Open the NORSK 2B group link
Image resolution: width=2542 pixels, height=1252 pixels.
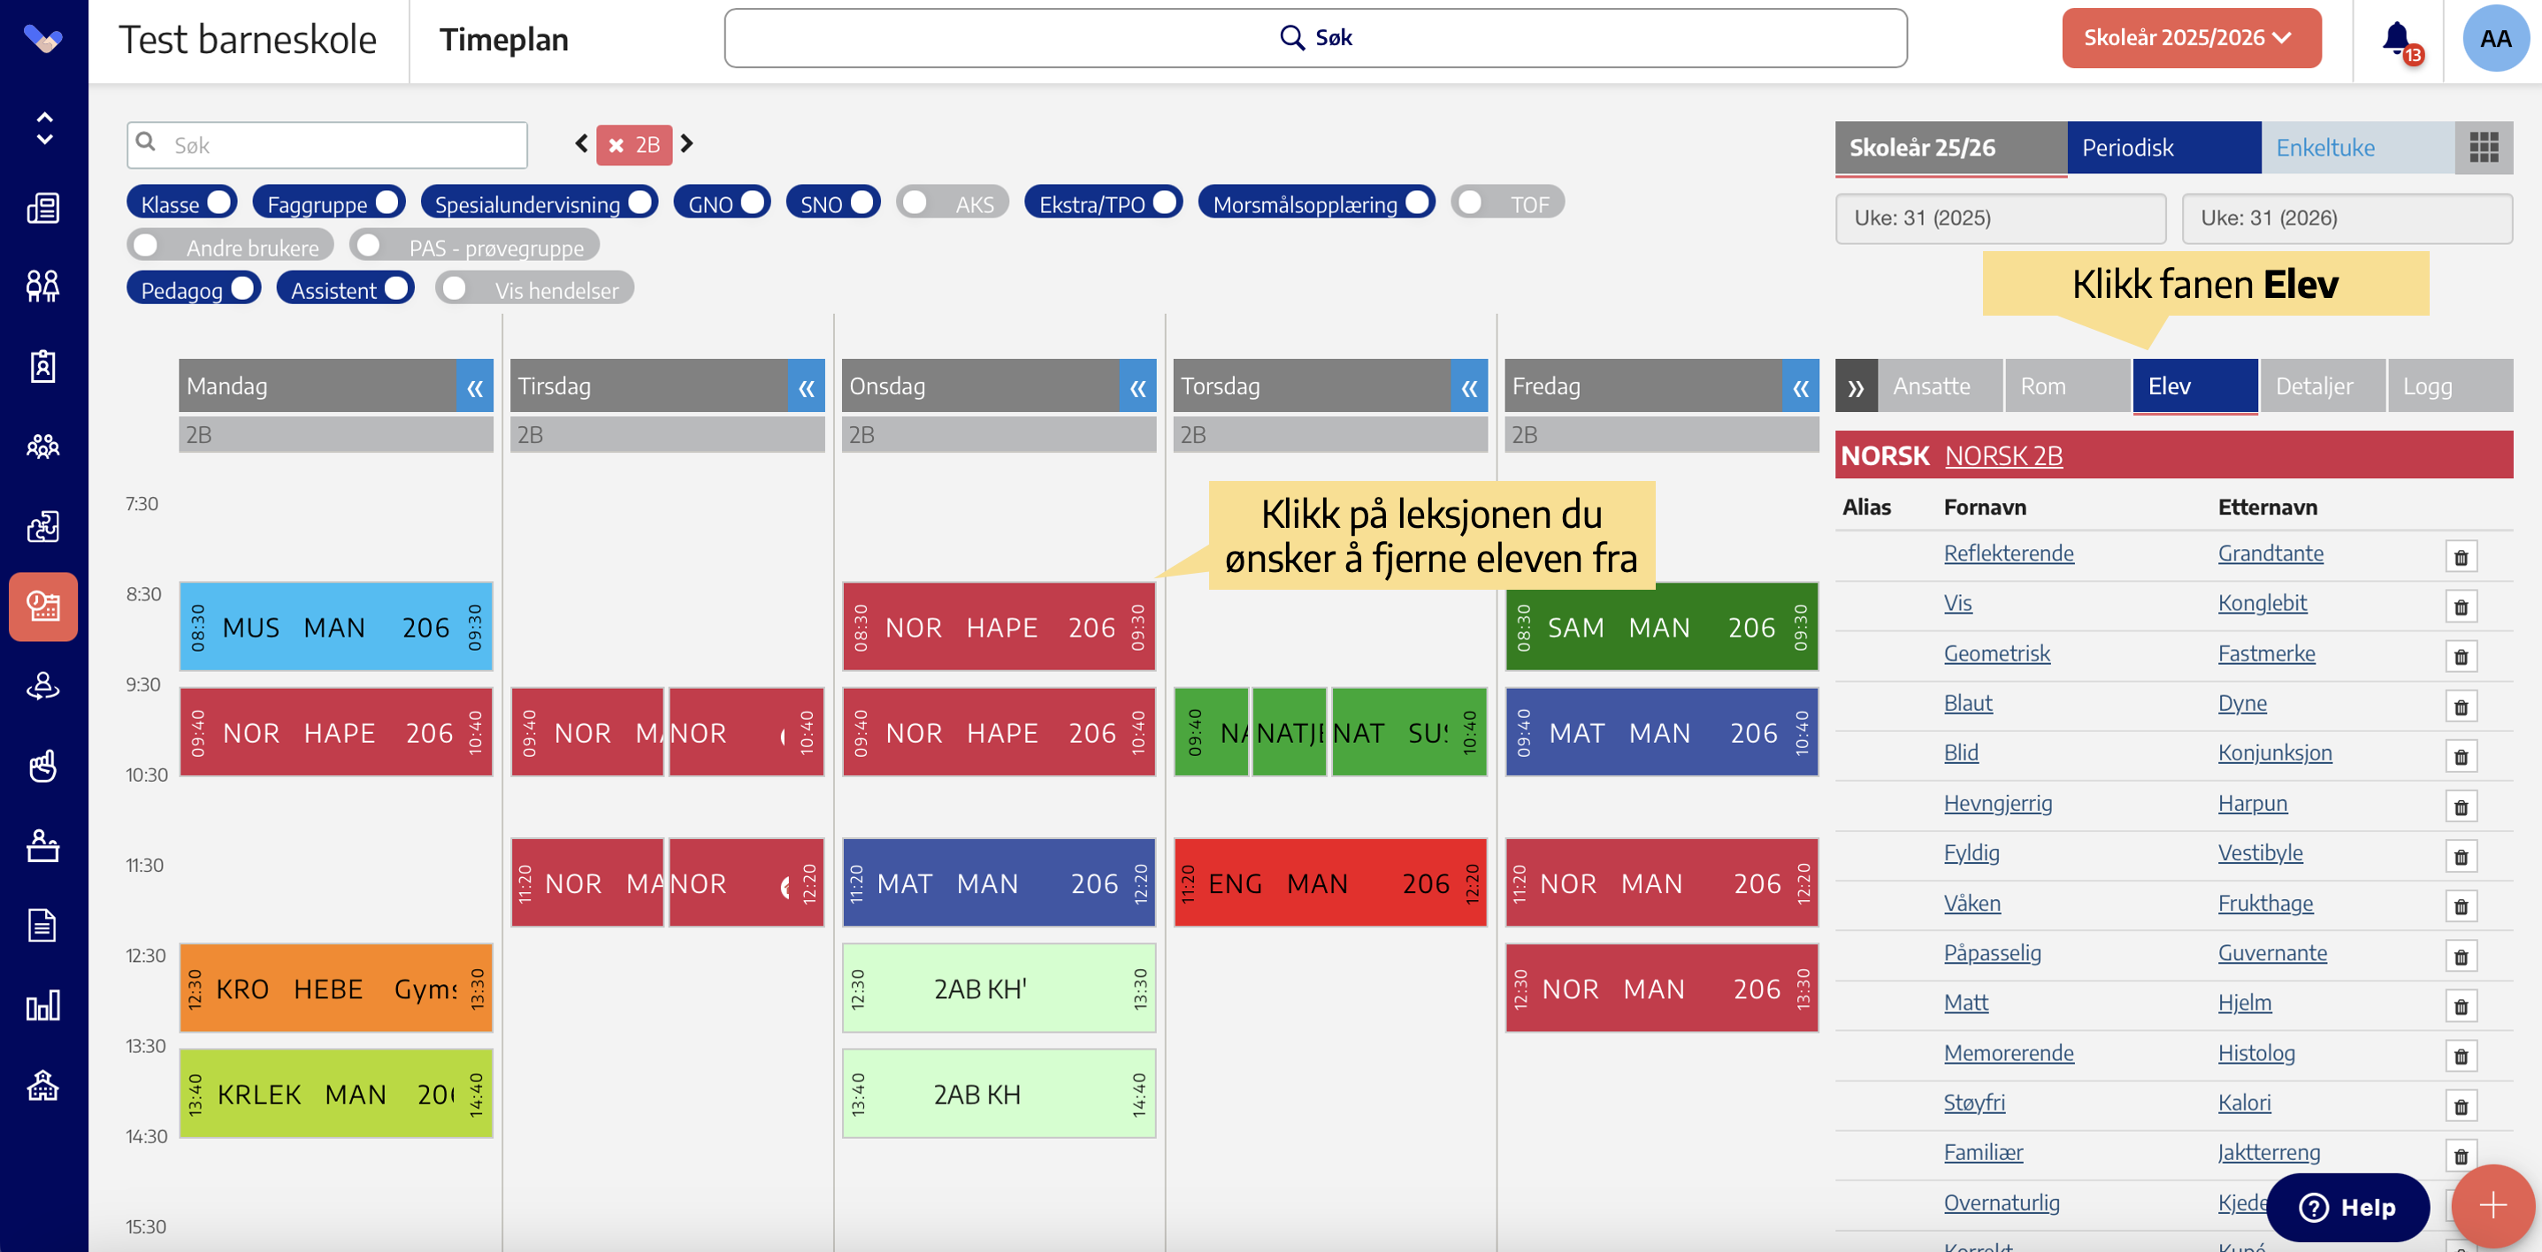pyautogui.click(x=2003, y=456)
